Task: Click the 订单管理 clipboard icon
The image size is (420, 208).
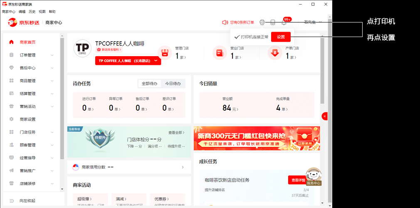Action: (x=11, y=55)
